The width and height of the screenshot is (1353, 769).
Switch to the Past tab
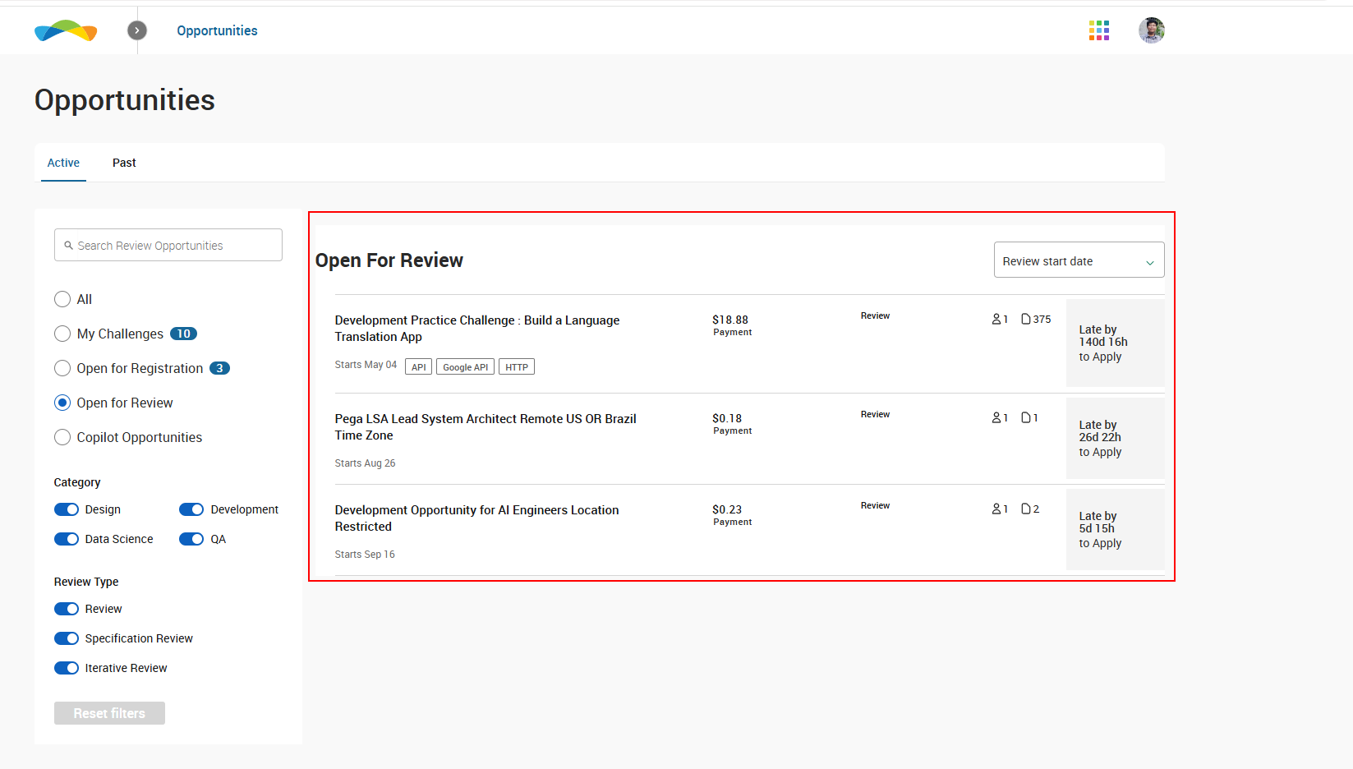(124, 163)
